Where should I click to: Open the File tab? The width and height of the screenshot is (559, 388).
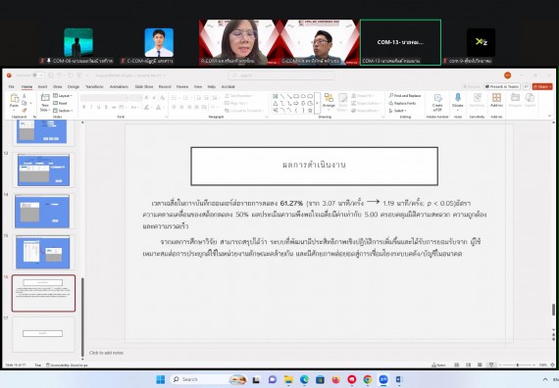(x=12, y=86)
